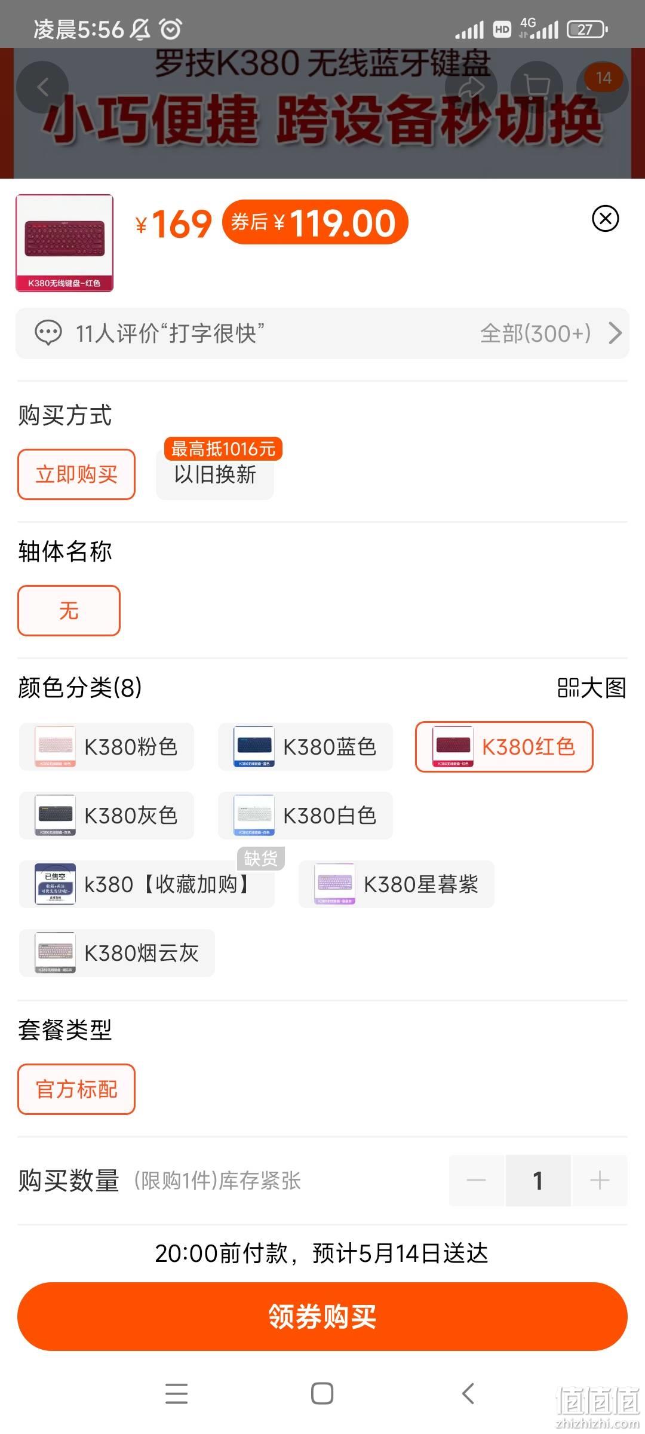Increase purchase quantity with plus
The image size is (645, 1434).
pos(600,1181)
